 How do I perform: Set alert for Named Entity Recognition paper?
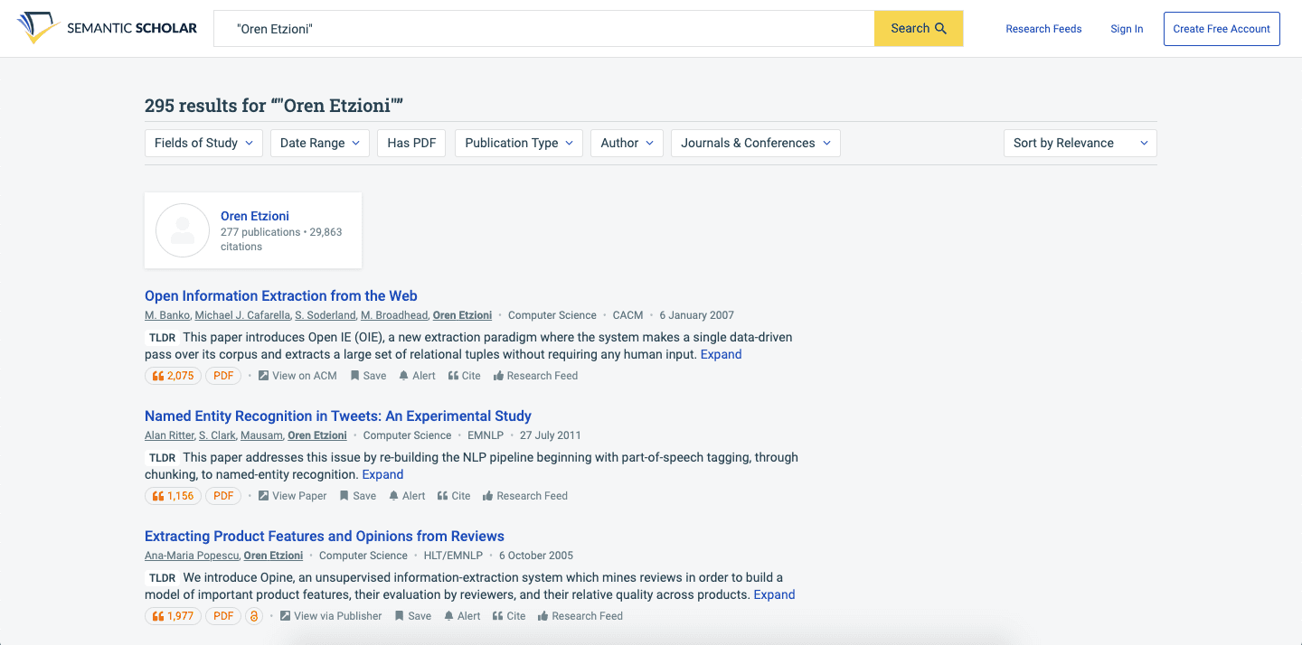[x=407, y=496]
